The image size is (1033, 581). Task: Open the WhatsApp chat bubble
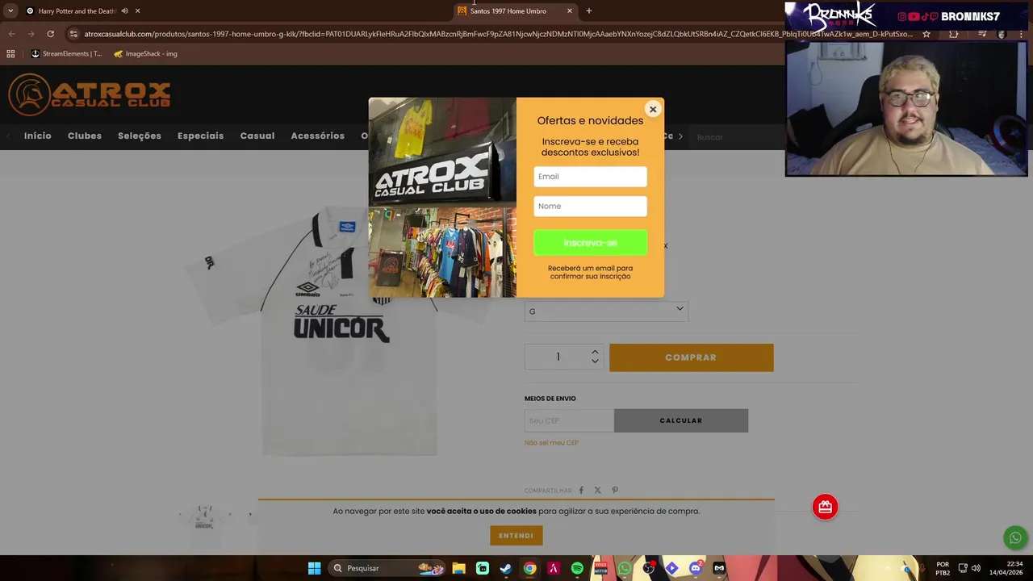1015,538
